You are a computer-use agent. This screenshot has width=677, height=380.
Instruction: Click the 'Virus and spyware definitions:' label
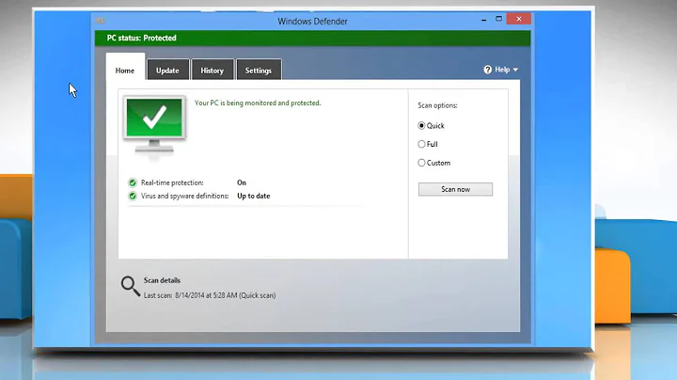[x=185, y=196]
